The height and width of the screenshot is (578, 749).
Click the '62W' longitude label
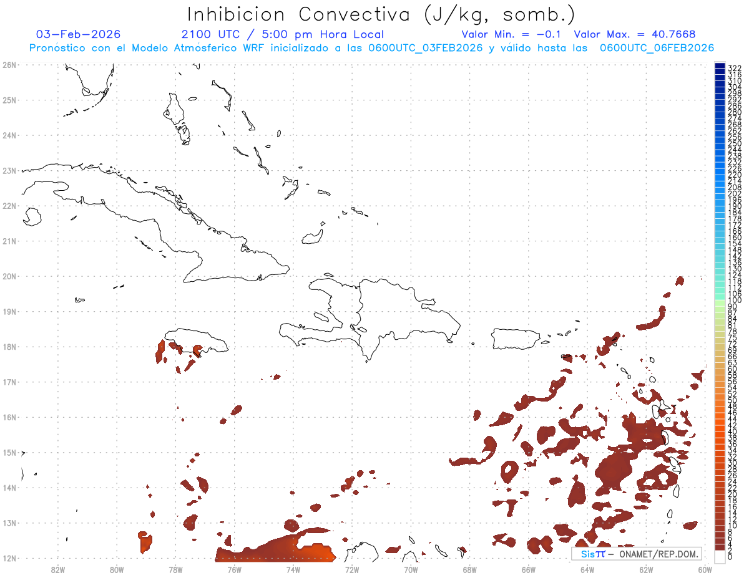646,569
